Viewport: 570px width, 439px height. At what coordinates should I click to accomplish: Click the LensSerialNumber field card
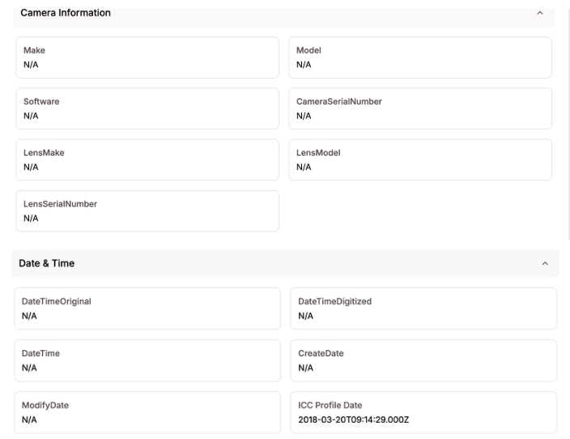click(x=147, y=211)
